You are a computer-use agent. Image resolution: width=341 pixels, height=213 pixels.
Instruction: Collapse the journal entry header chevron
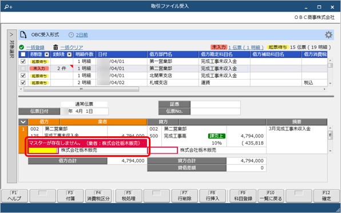click(23, 122)
